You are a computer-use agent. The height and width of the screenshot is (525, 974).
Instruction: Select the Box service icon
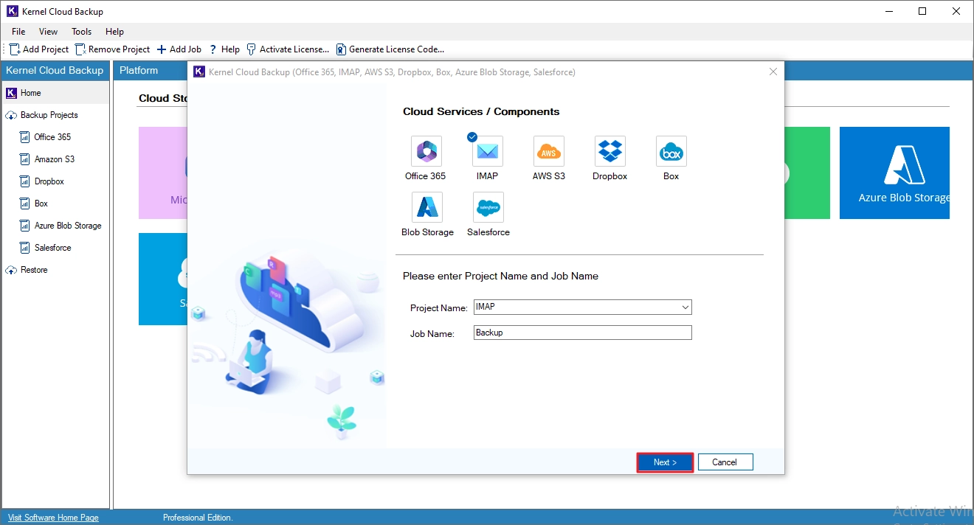point(671,151)
